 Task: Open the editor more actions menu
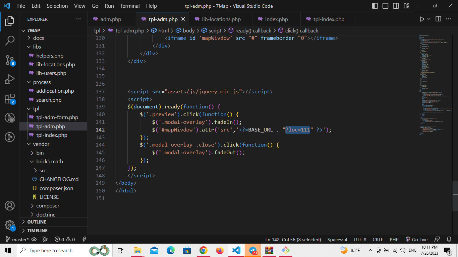point(449,19)
